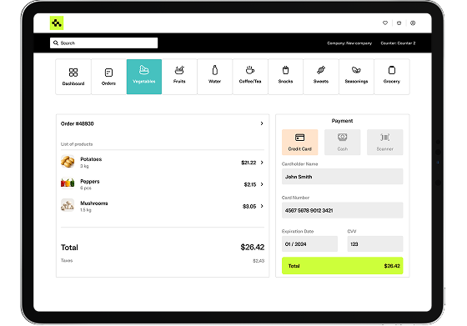The width and height of the screenshot is (467, 326).
Task: Switch to the Vegetables tab
Action: click(144, 77)
